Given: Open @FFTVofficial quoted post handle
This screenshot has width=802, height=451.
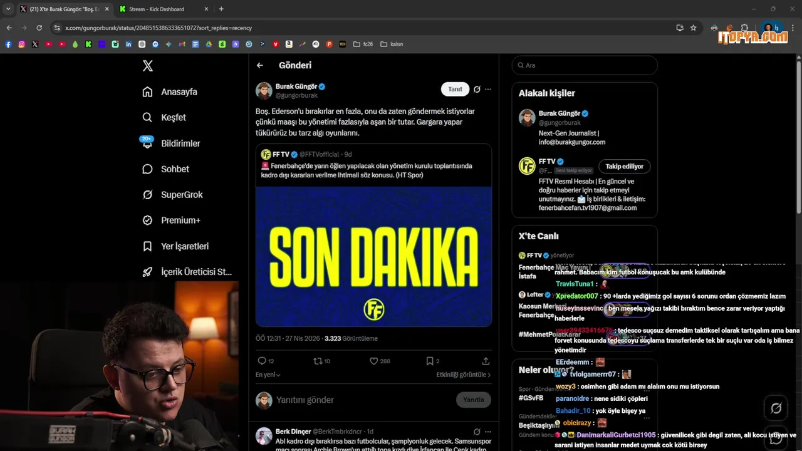Looking at the screenshot, I should [319, 154].
